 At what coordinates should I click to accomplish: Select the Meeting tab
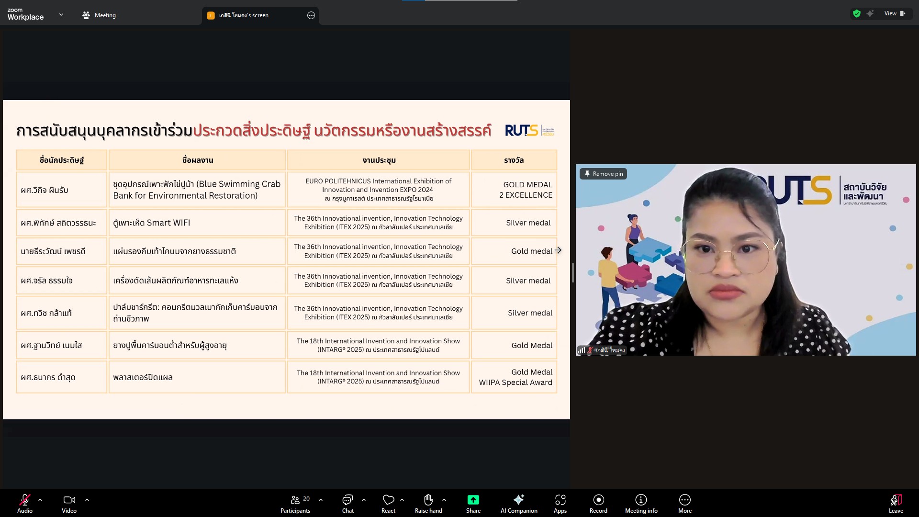[99, 15]
